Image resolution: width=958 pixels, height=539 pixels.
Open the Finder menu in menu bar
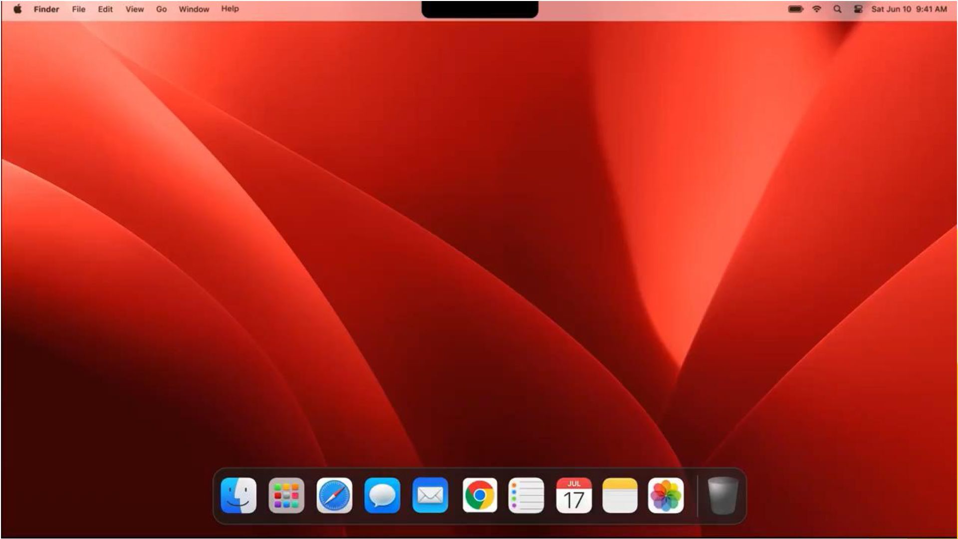[46, 9]
